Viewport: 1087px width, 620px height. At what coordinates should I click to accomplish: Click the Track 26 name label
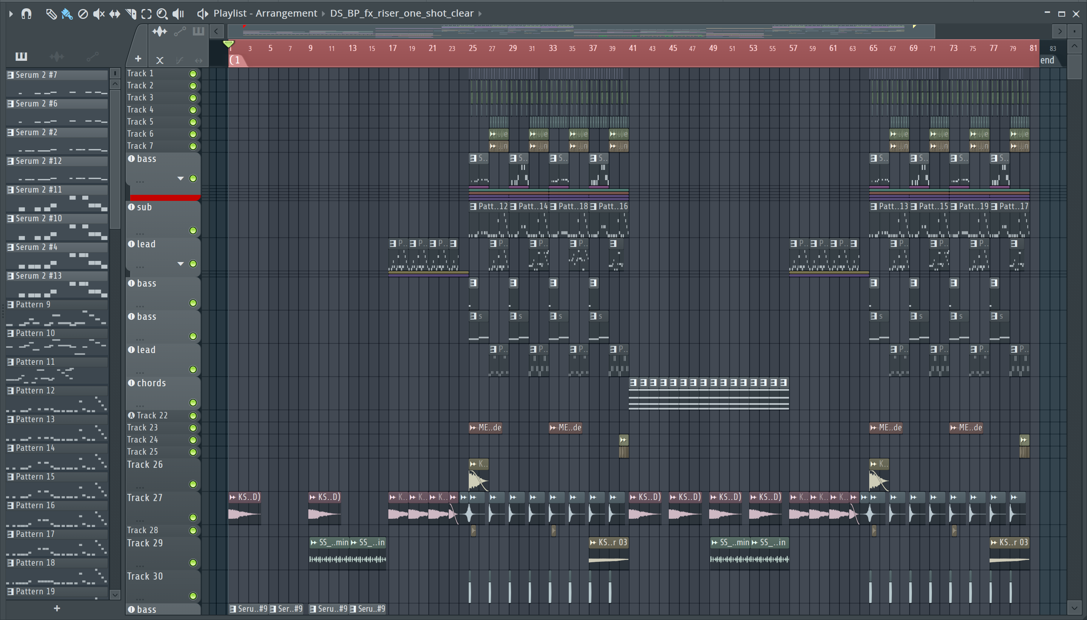(145, 464)
